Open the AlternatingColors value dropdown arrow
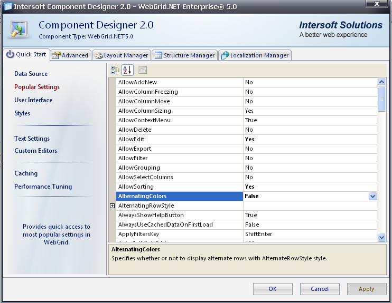 click(372, 196)
